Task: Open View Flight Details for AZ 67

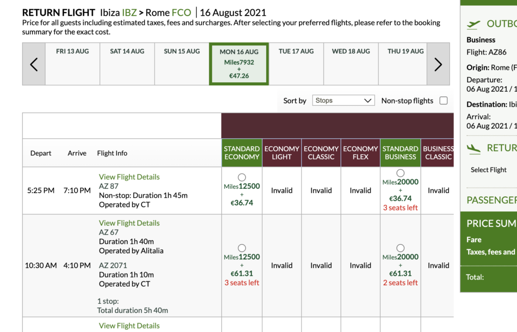Action: (x=129, y=223)
